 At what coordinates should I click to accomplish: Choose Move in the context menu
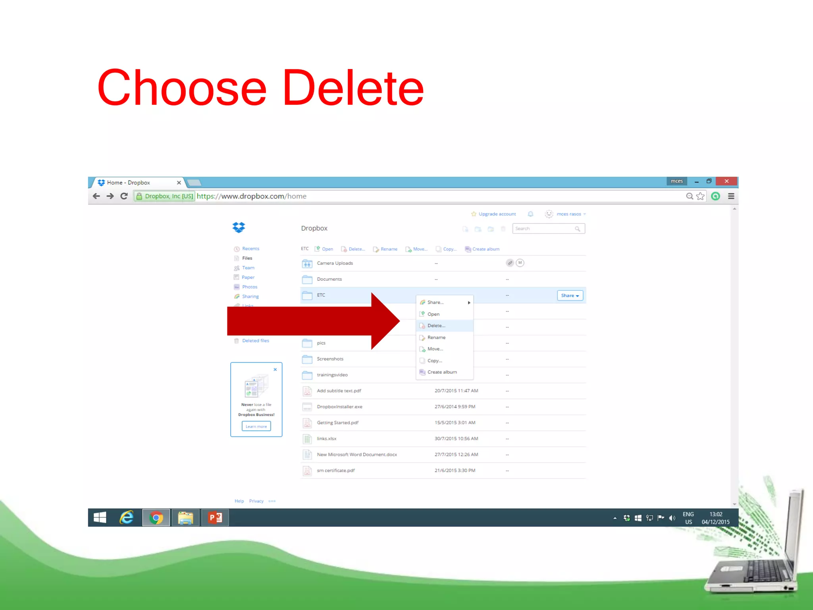(x=445, y=349)
